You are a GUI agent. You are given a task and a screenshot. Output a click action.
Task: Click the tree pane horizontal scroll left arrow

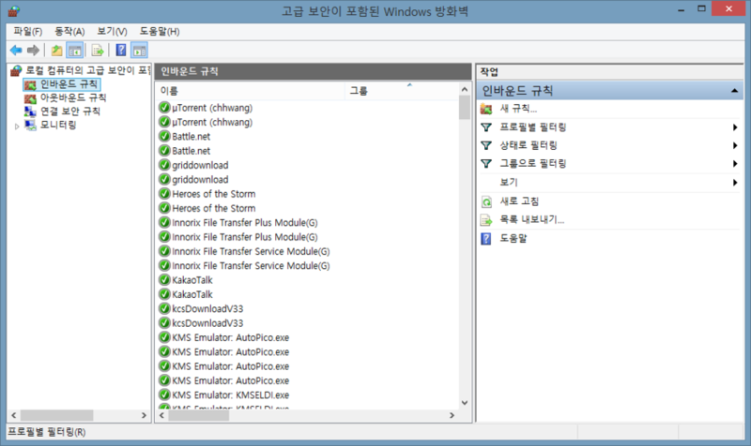pyautogui.click(x=14, y=415)
